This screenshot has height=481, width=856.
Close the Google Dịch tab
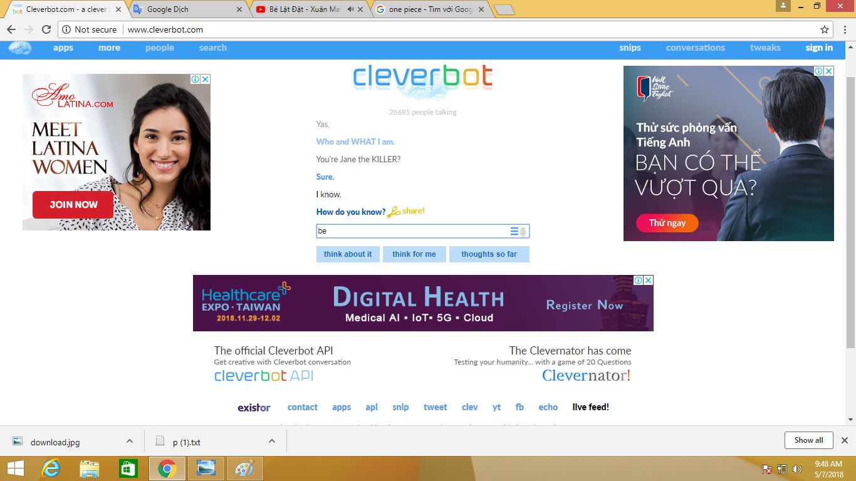point(240,9)
